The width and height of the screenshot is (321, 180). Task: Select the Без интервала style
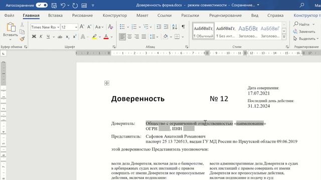point(226,31)
